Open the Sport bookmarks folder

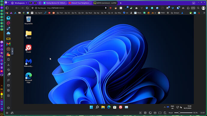pyautogui.click(x=39, y=13)
